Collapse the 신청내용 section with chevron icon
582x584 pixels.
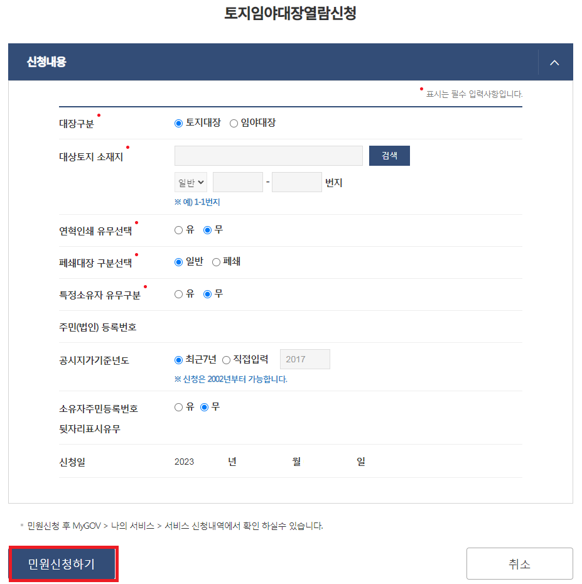[554, 63]
